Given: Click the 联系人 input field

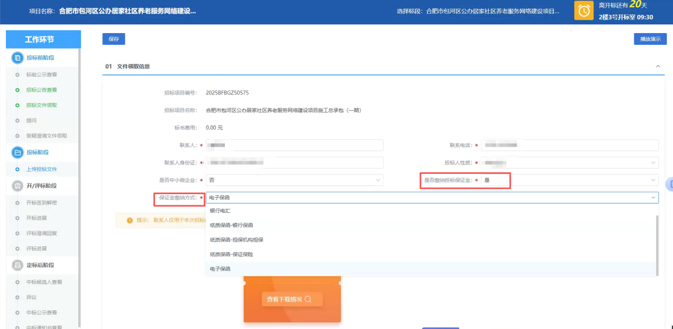Looking at the screenshot, I should click(x=294, y=145).
